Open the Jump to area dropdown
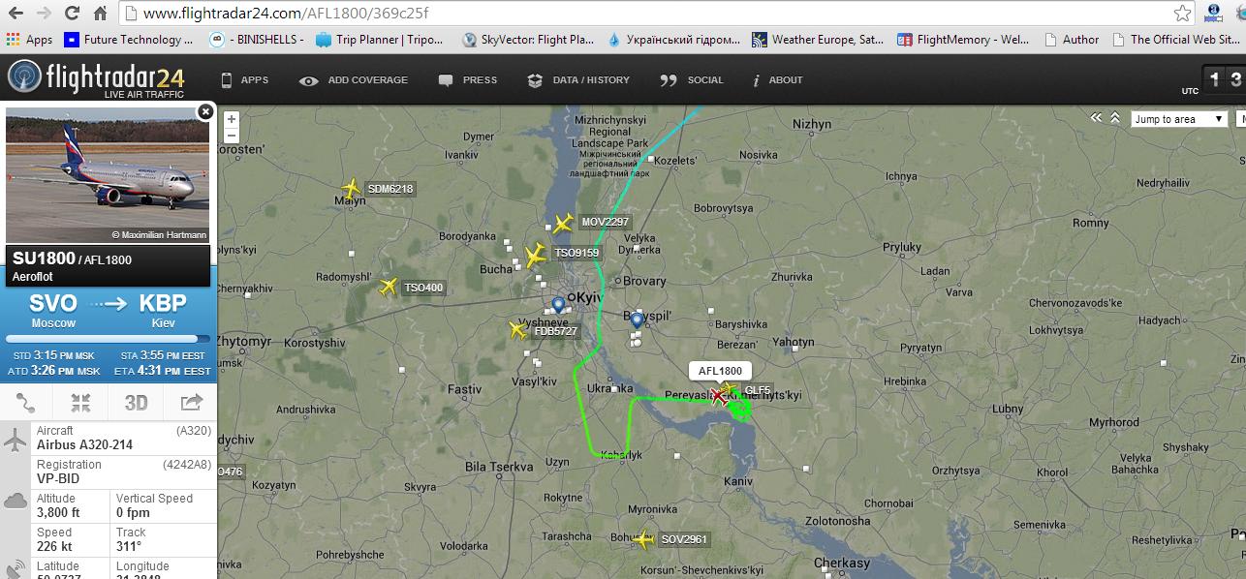 (x=1179, y=119)
